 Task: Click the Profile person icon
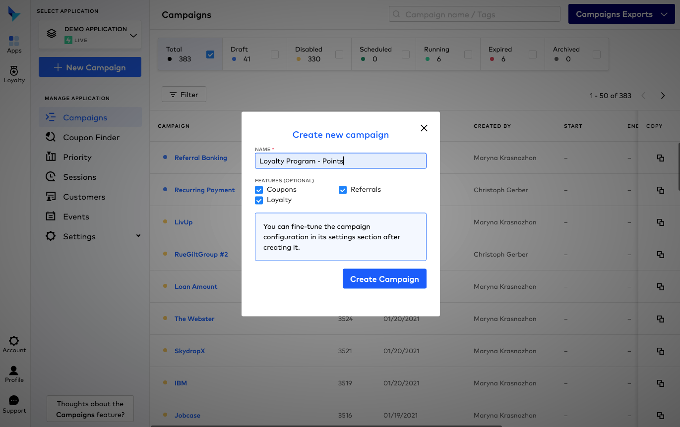tap(14, 371)
